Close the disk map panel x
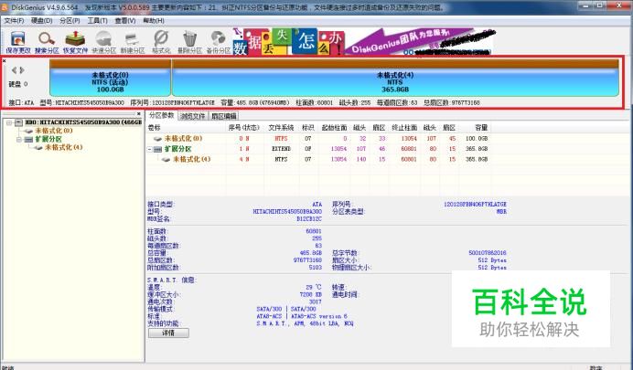This screenshot has height=370, width=633. click(4, 61)
